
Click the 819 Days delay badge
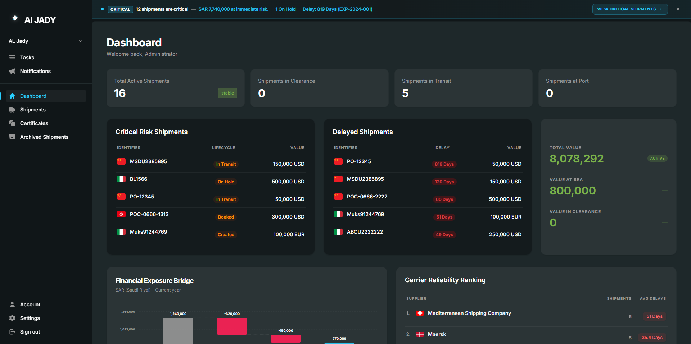444,164
